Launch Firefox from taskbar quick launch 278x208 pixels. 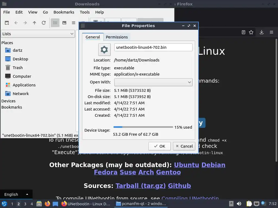pos(47,204)
